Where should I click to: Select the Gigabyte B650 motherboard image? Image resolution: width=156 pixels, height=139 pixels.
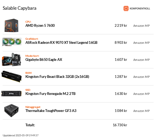point(11,59)
